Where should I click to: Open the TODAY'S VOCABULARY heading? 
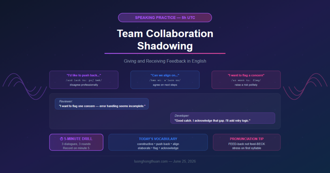158,139
